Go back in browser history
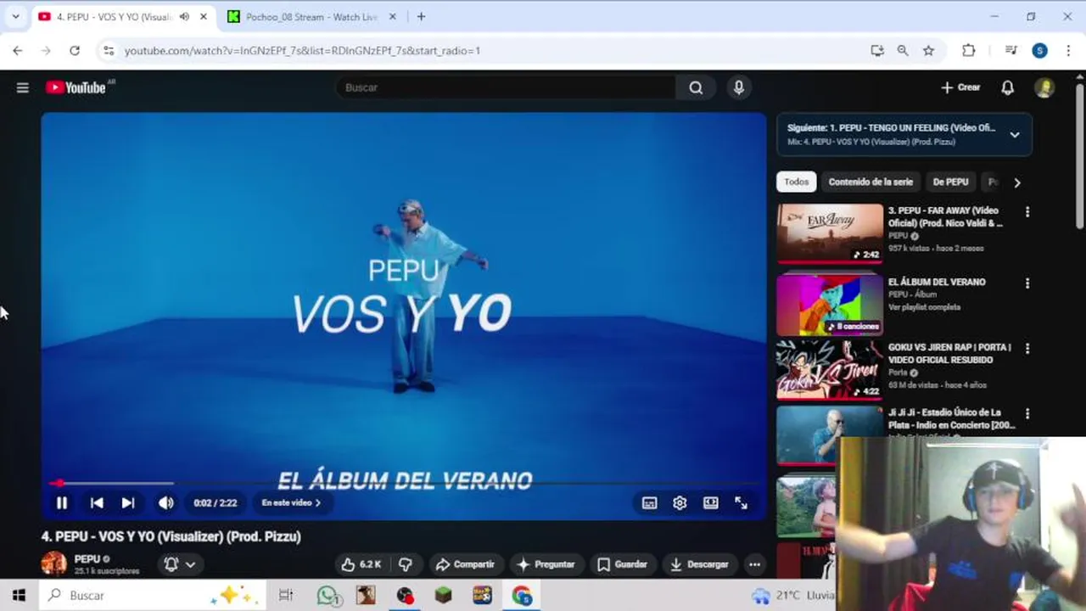This screenshot has height=611, width=1086. [x=18, y=51]
